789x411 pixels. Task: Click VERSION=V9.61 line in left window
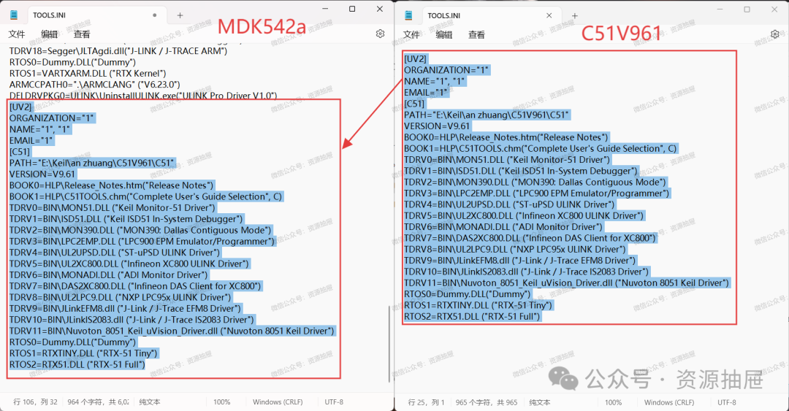click(x=42, y=174)
